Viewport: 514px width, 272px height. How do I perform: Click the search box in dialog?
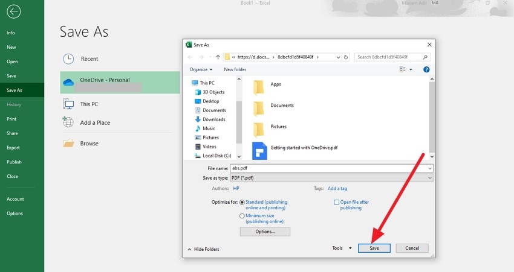(x=392, y=57)
